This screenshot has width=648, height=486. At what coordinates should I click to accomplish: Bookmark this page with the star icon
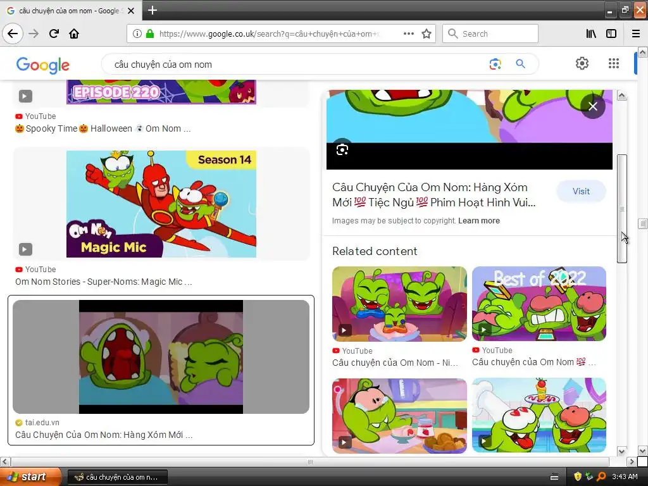click(427, 34)
